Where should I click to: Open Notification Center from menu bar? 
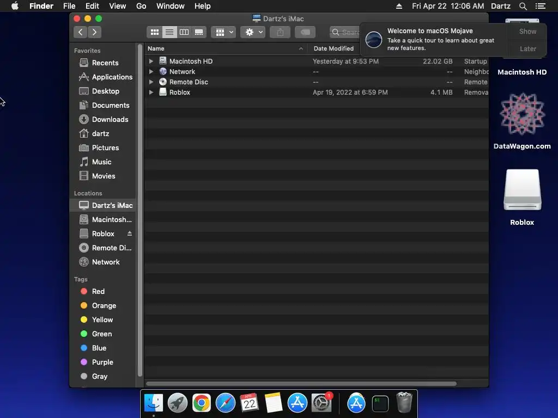[x=541, y=6]
